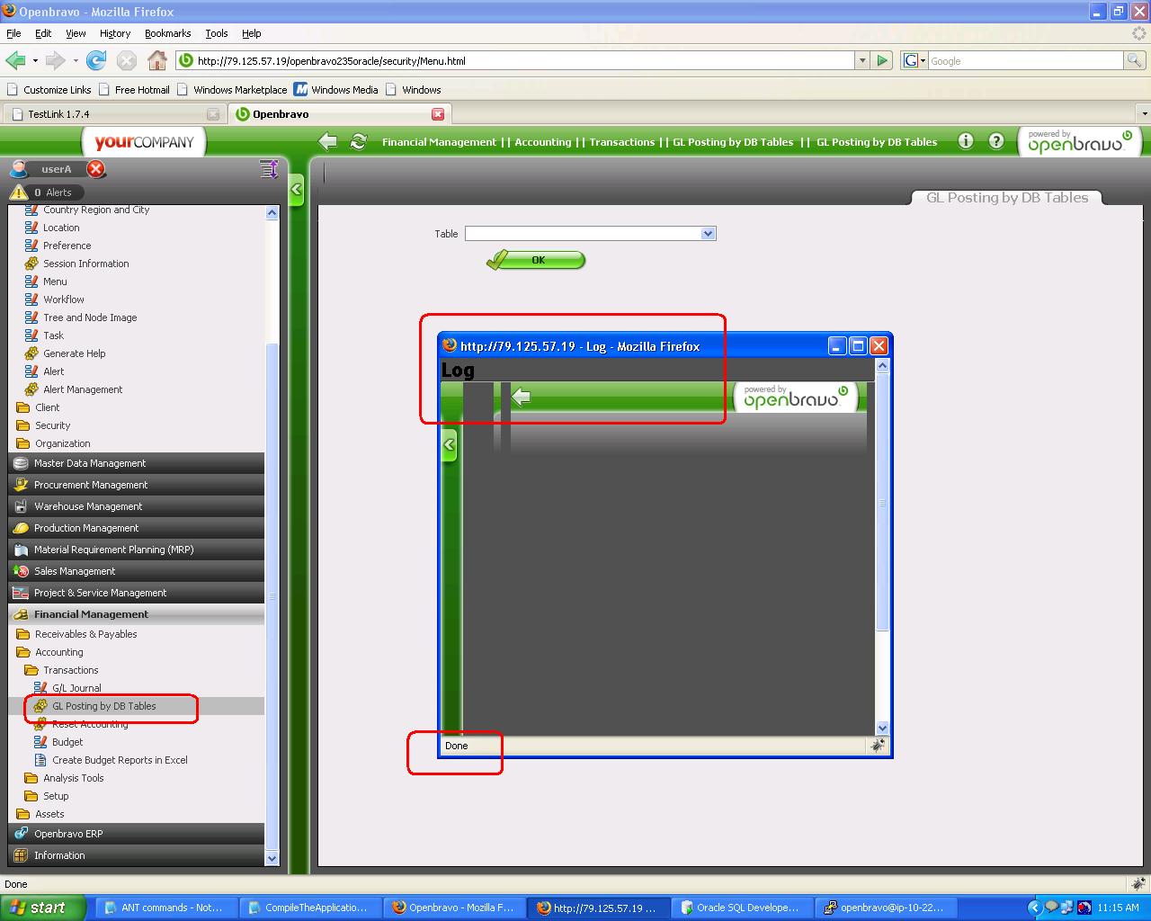Viewport: 1151px width, 921px height.
Task: Collapse the left menu with green arrow
Action: pos(296,190)
